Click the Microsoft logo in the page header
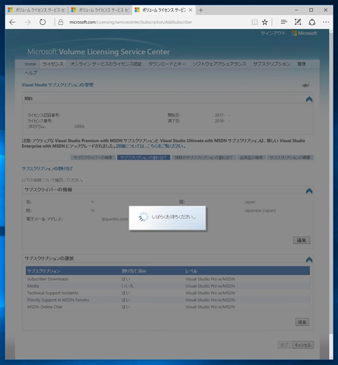 pos(304,33)
